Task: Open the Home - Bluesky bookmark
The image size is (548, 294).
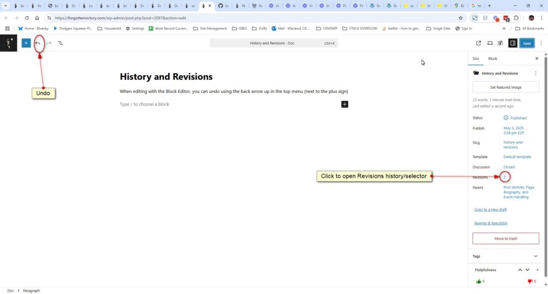Action: point(33,28)
